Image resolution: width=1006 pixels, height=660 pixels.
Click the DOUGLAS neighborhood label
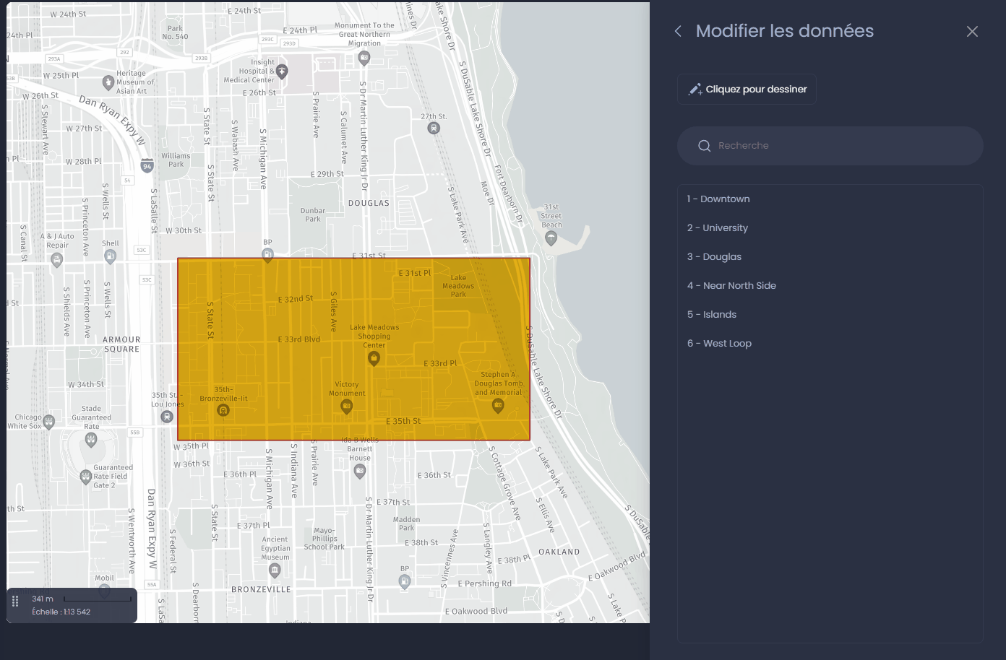[x=369, y=204]
